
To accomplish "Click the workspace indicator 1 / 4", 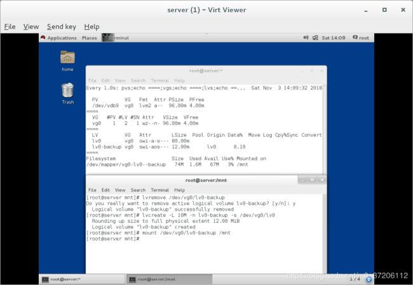I will click(x=355, y=279).
